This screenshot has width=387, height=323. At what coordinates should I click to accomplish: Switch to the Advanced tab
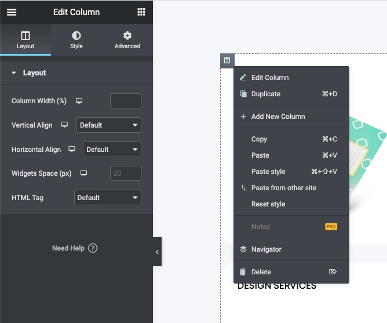coord(127,40)
